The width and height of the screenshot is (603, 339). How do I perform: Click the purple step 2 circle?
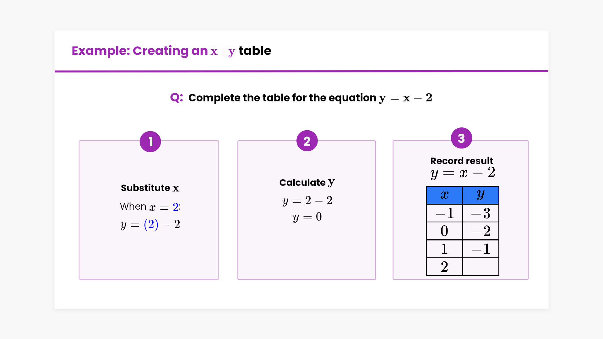pos(307,141)
